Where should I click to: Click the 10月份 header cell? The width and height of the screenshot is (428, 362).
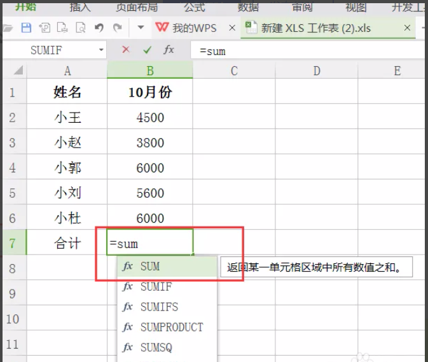[150, 92]
